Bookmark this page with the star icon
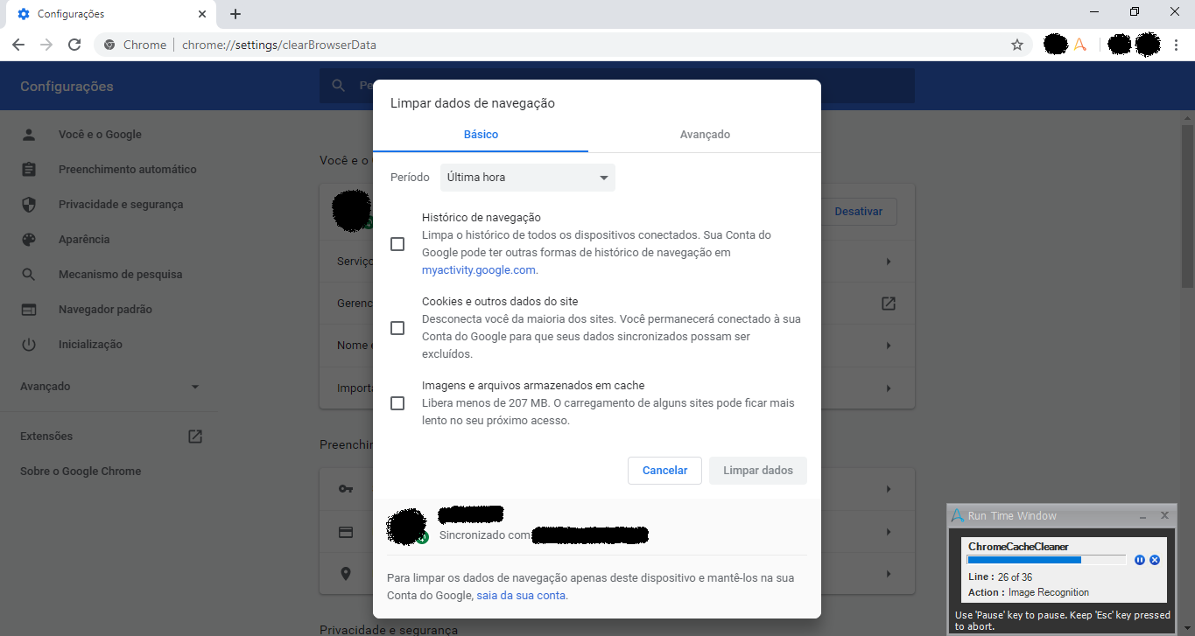Viewport: 1195px width, 636px height. pyautogui.click(x=1017, y=45)
